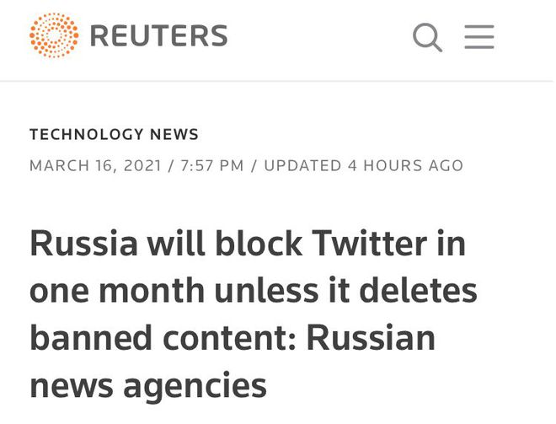This screenshot has width=556, height=424.
Task: Open the search magnifying glass icon
Action: [x=427, y=37]
